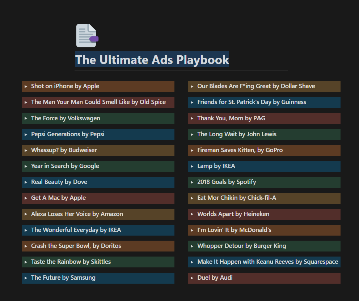Expand The Long Wait by John Lewis arrow

point(192,134)
